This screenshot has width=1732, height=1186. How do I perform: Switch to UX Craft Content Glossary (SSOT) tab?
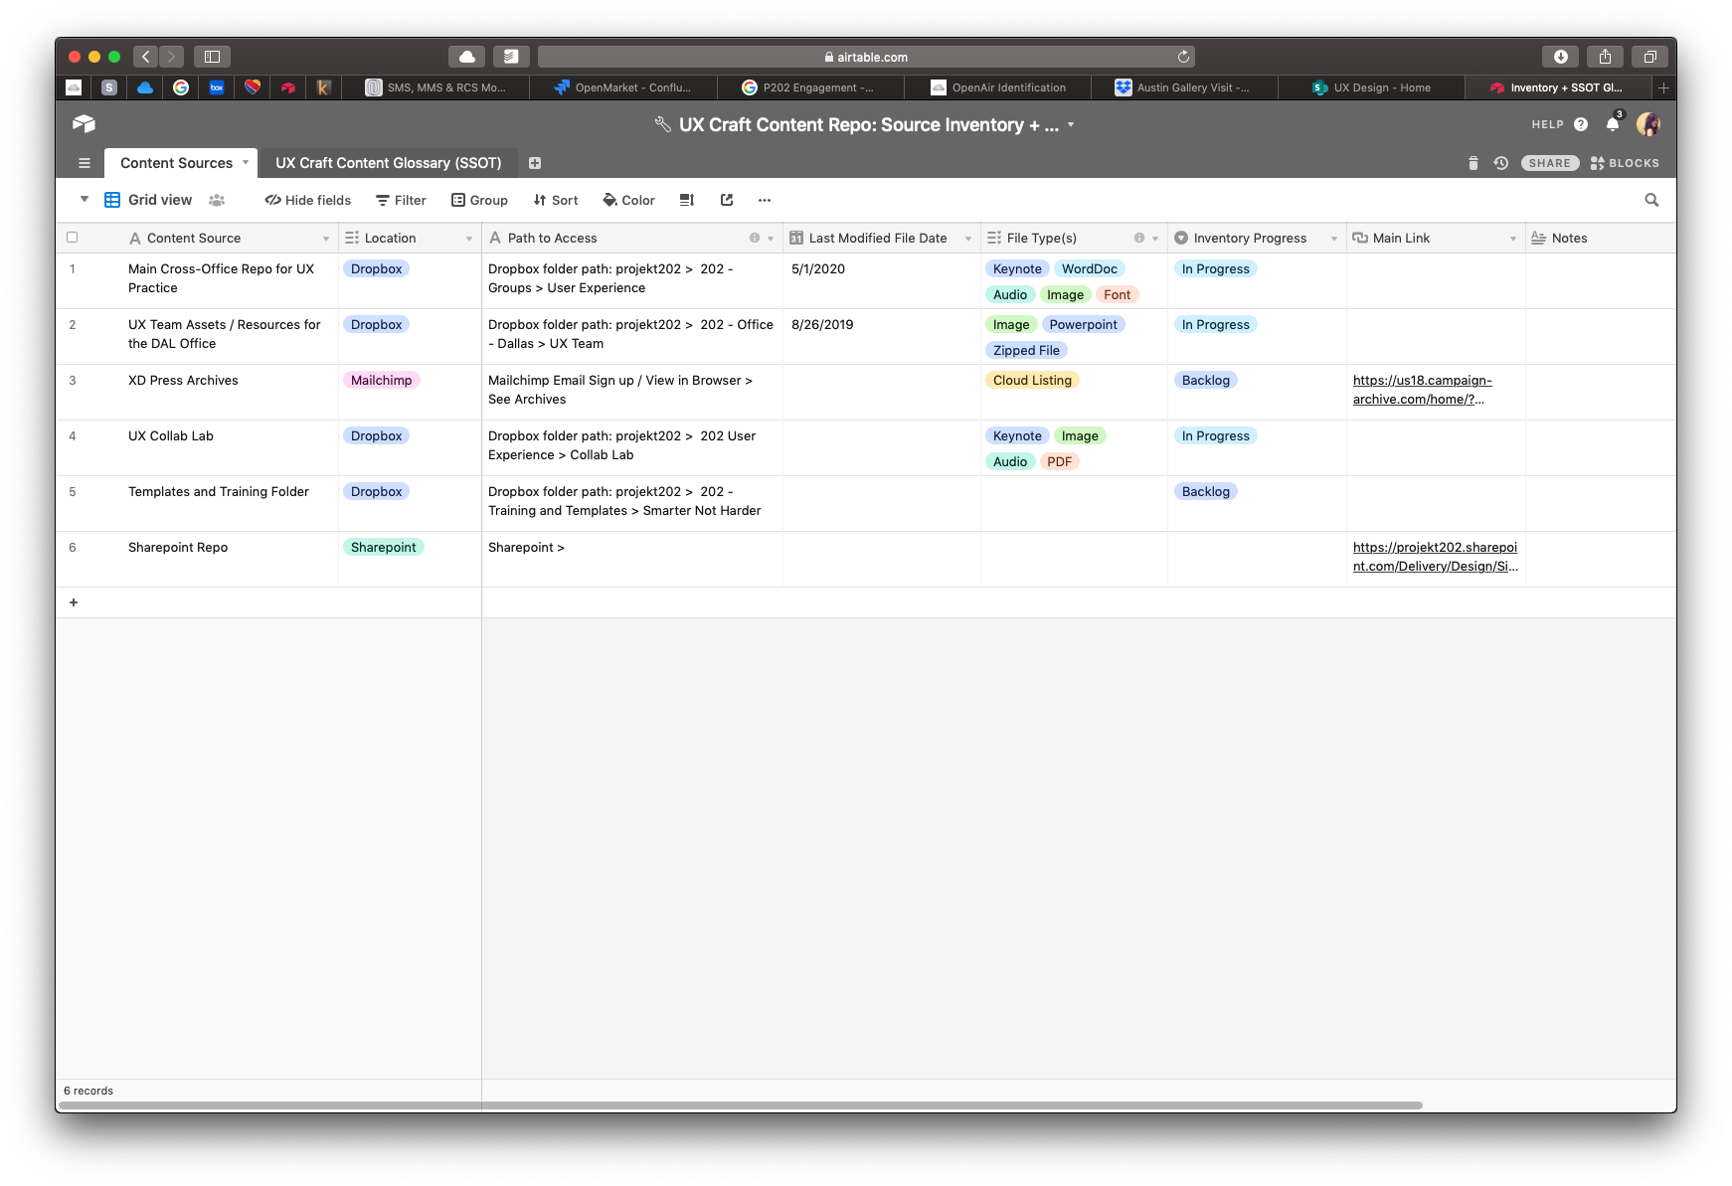(389, 163)
